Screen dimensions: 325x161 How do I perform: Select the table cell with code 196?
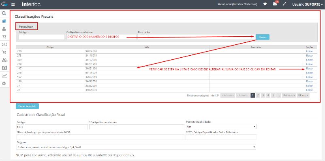(x=50, y=82)
